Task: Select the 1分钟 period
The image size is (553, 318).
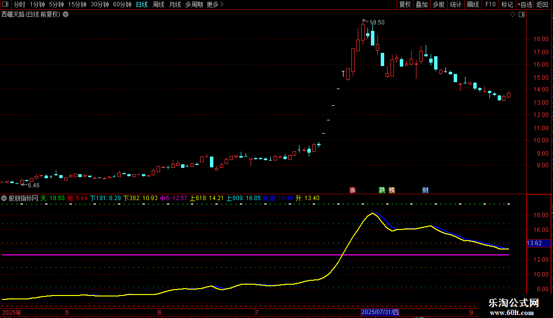Action: 37,4
